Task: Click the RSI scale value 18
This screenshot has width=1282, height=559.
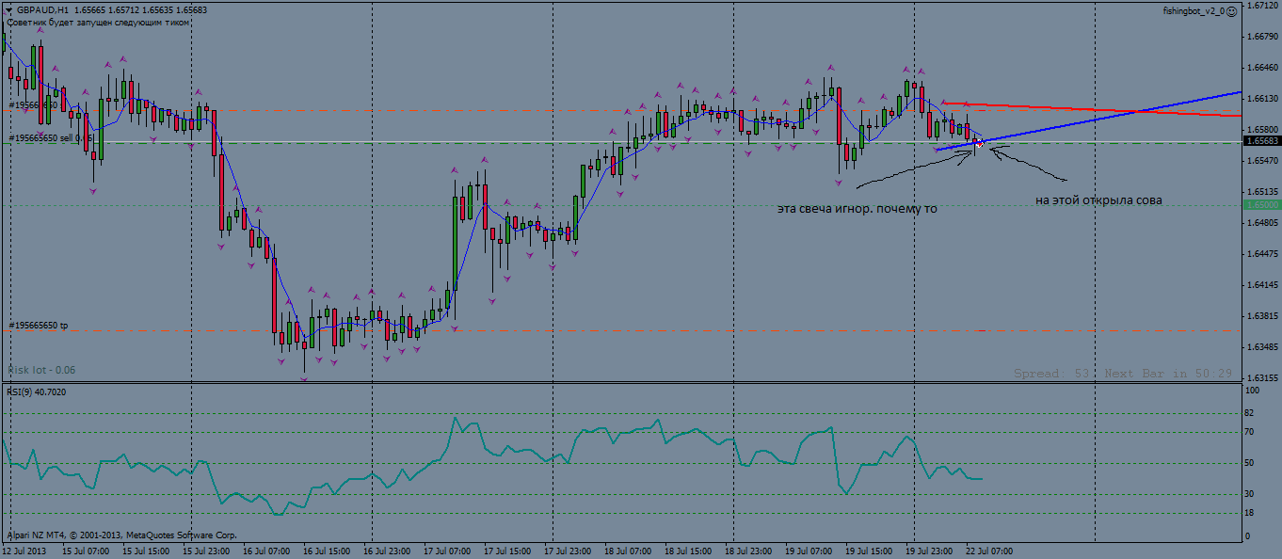Action: pos(1251,512)
